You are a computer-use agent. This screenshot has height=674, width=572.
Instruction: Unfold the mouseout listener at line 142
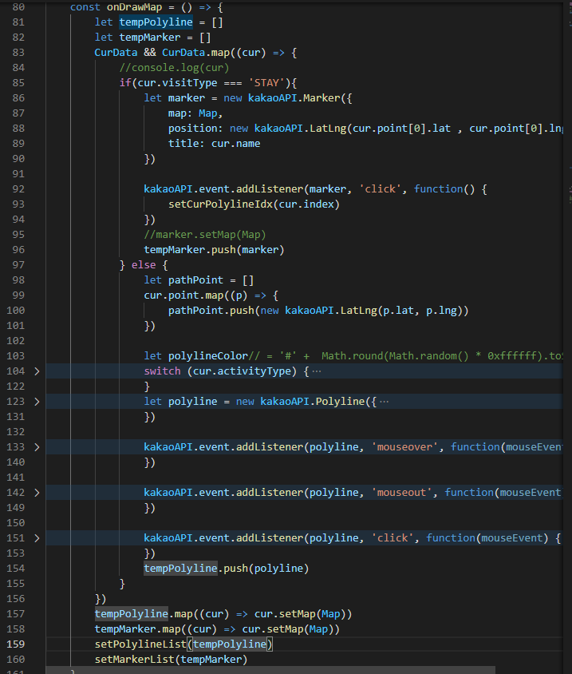(37, 493)
